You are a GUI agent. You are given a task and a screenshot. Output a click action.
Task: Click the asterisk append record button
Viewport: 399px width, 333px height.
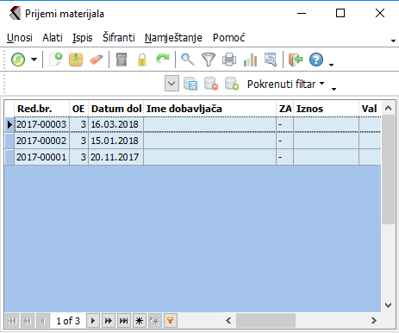point(140,320)
